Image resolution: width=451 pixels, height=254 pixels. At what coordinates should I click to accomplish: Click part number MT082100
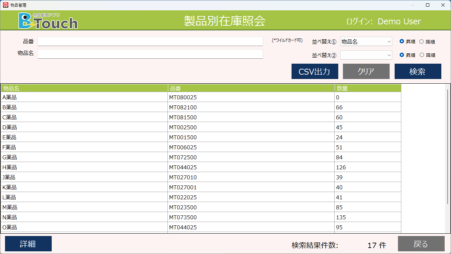pyautogui.click(x=183, y=107)
